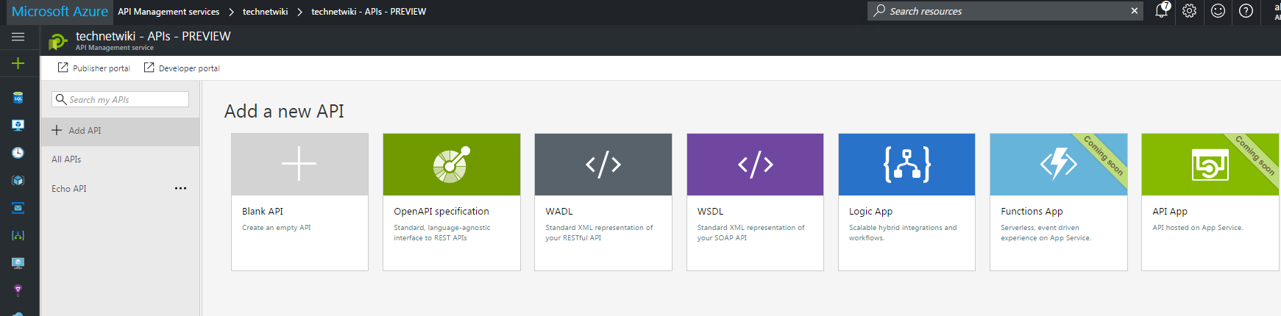Open SQL databases in the left sidebar
This screenshot has height=316, width=1281.
pos(18,98)
